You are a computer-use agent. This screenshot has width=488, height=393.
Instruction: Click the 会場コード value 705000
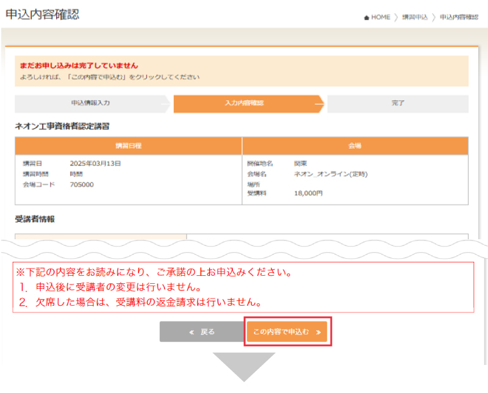click(82, 184)
